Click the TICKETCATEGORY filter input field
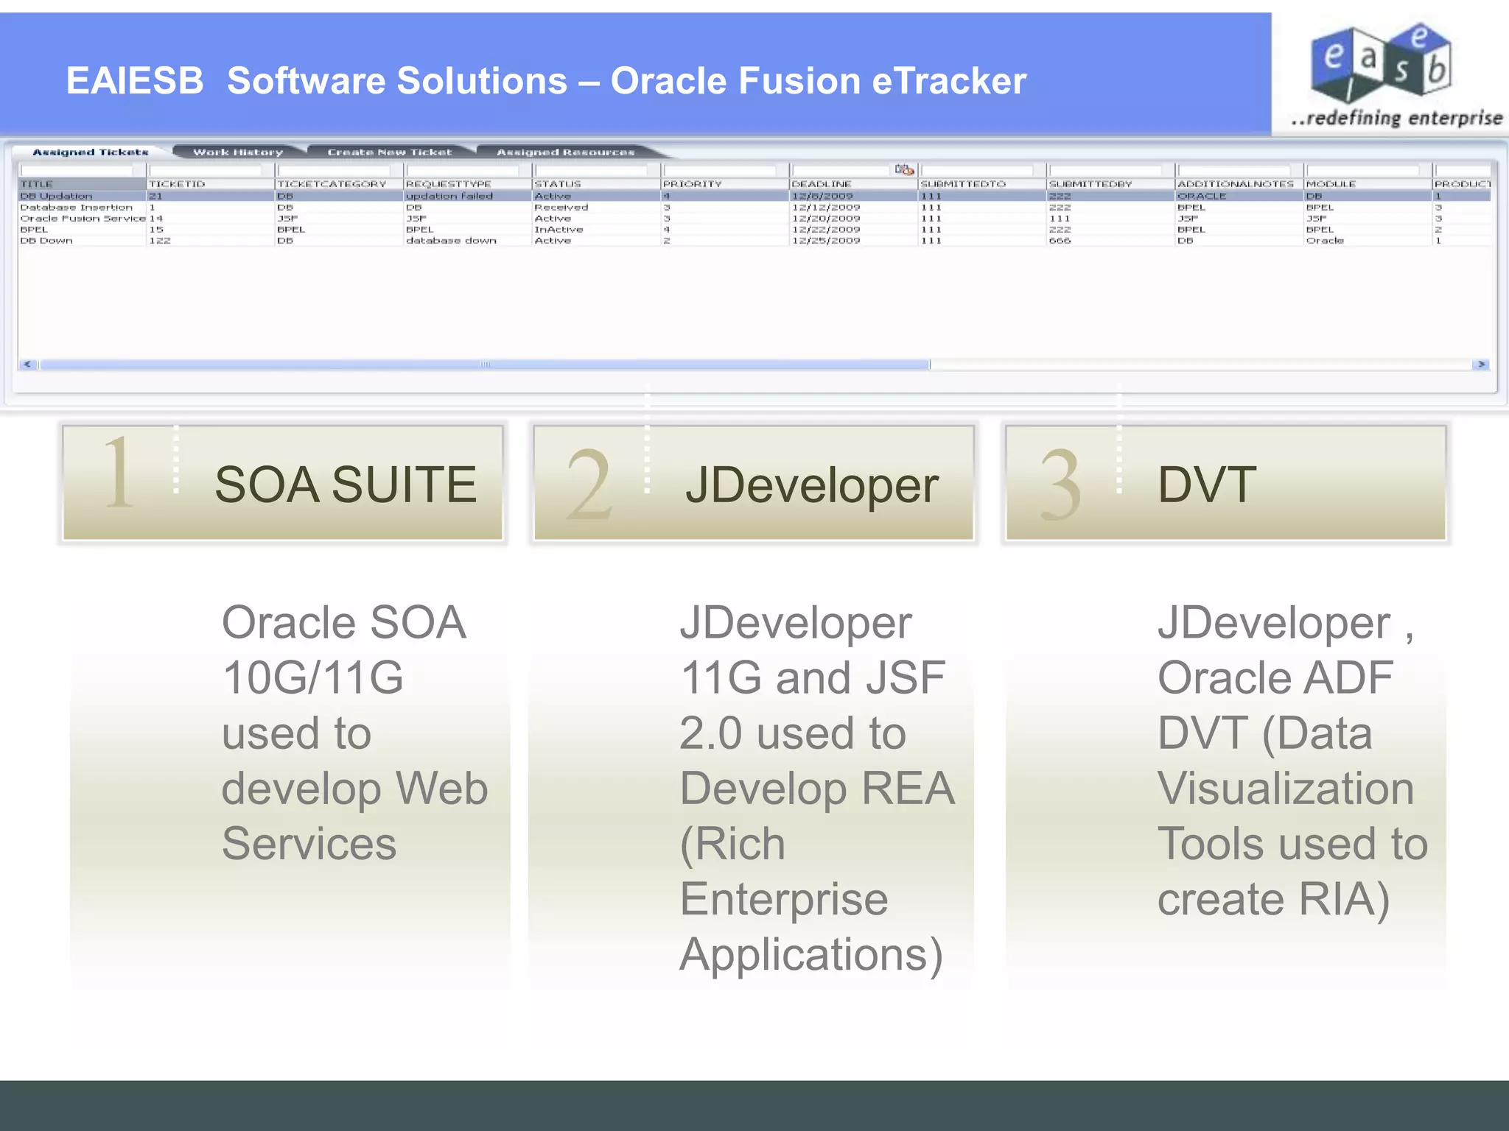1509x1131 pixels. [x=334, y=170]
